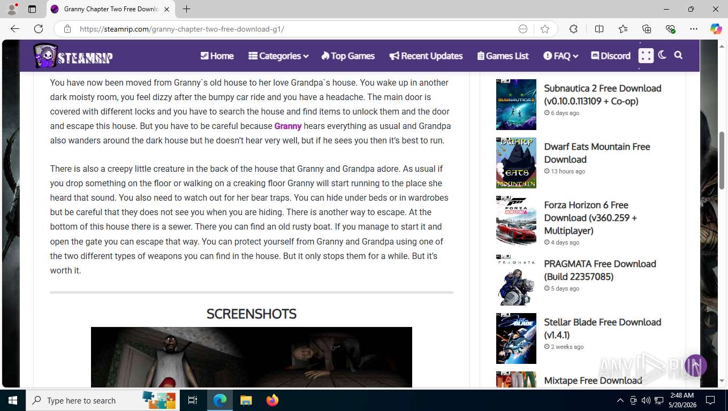Open a new tab

[186, 9]
